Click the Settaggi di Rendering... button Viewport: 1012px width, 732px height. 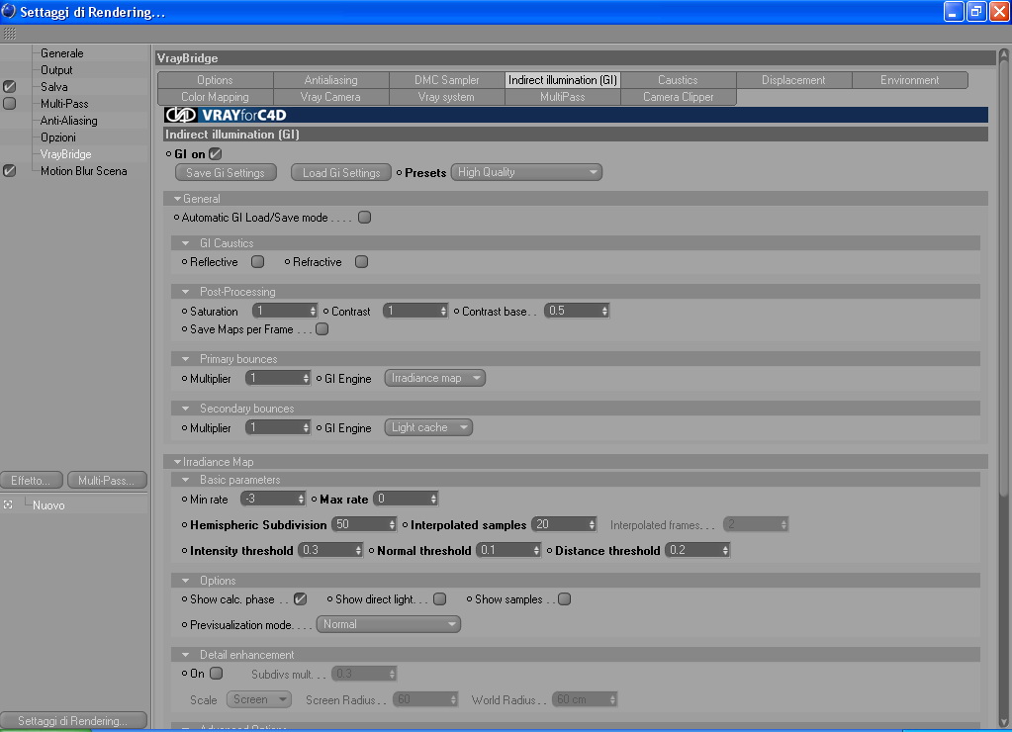[73, 720]
